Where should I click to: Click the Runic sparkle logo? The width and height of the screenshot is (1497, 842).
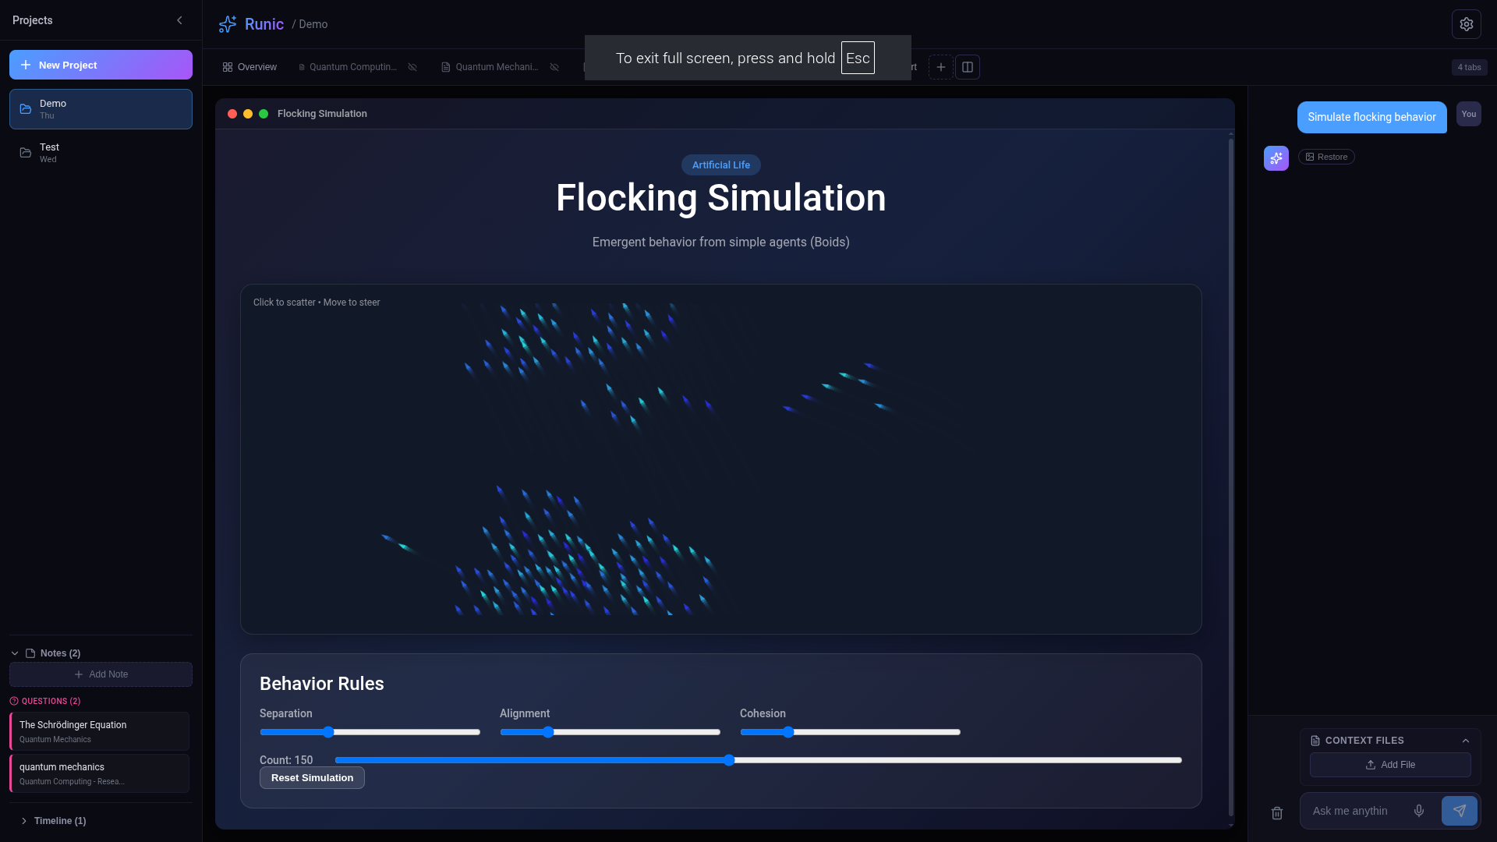[x=228, y=24]
